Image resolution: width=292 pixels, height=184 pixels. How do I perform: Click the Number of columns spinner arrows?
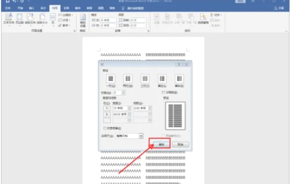tap(123, 92)
